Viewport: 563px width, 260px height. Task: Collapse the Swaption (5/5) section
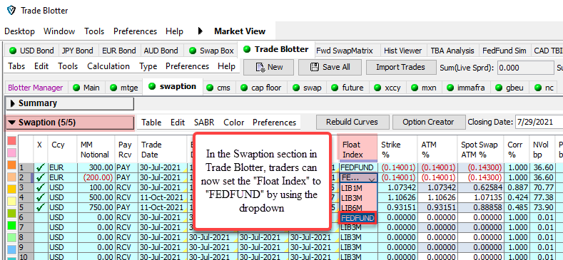point(70,123)
